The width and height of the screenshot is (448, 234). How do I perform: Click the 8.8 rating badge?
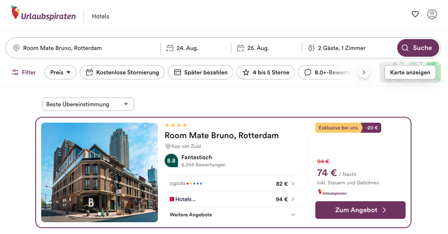[x=171, y=161]
